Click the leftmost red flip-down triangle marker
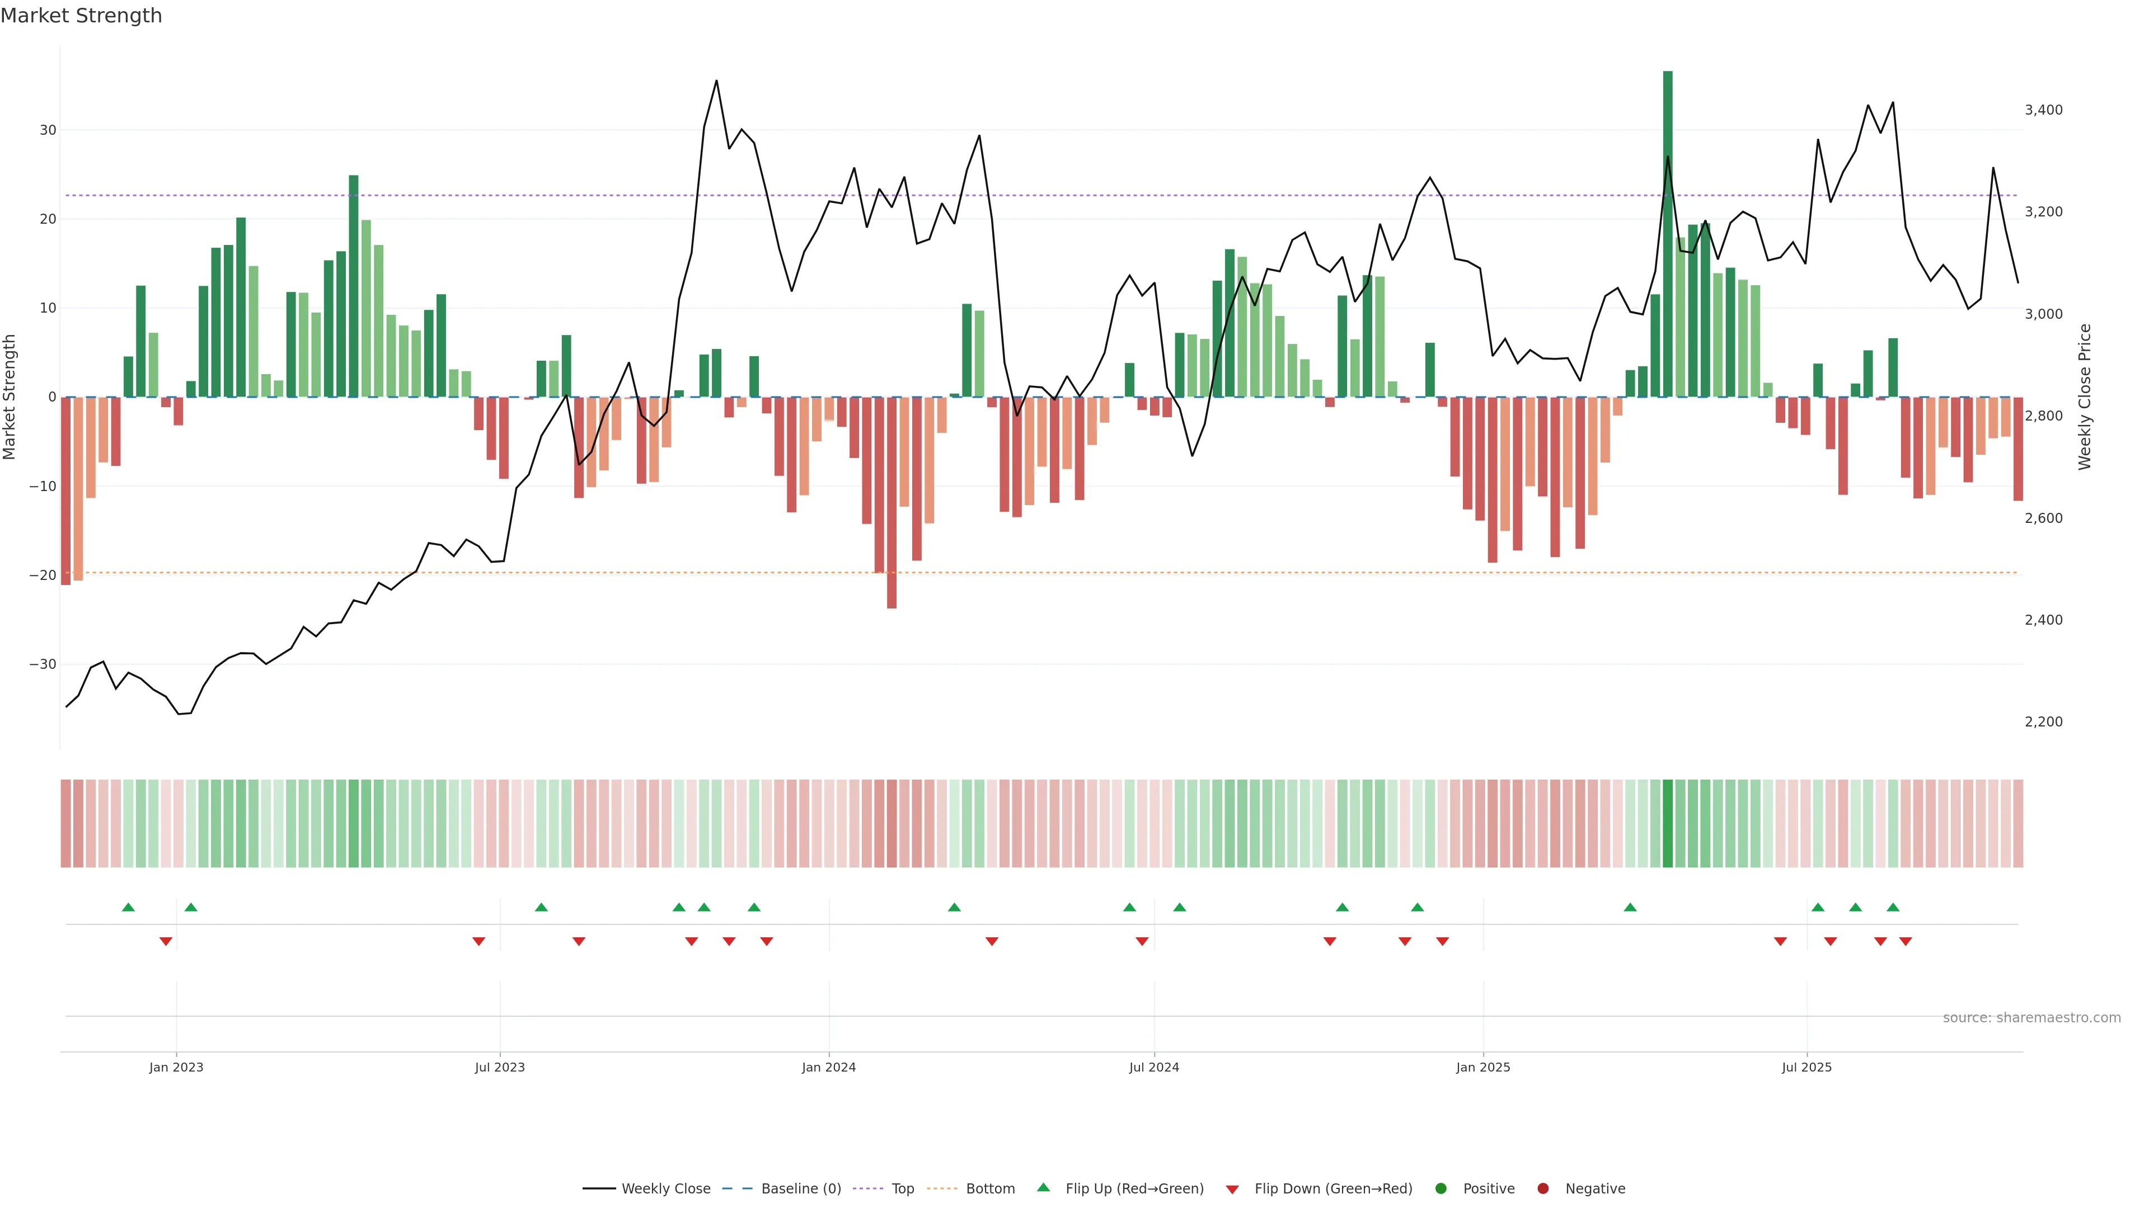This screenshot has width=2149, height=1208. [165, 941]
